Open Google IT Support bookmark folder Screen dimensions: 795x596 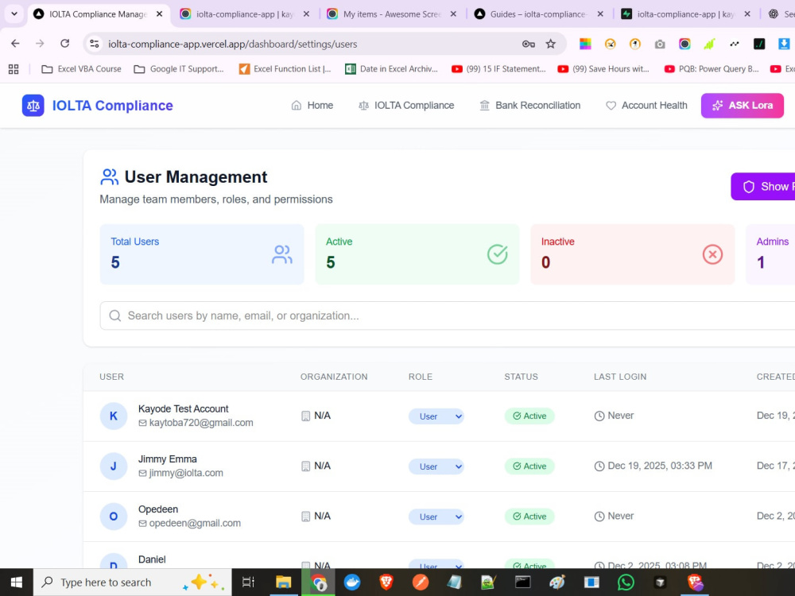[x=178, y=69]
